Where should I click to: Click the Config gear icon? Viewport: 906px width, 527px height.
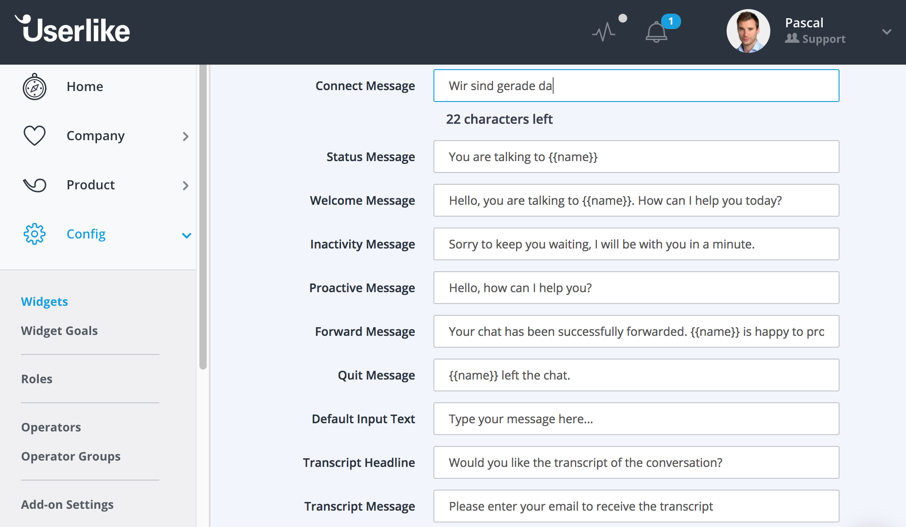click(x=35, y=234)
